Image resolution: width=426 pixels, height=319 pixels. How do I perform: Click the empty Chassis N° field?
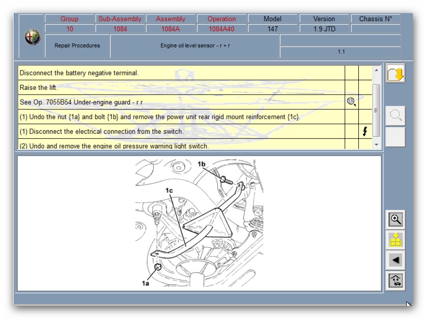pos(375,29)
